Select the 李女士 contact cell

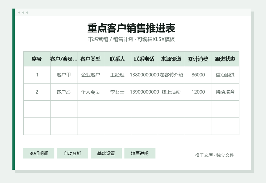(x=118, y=92)
